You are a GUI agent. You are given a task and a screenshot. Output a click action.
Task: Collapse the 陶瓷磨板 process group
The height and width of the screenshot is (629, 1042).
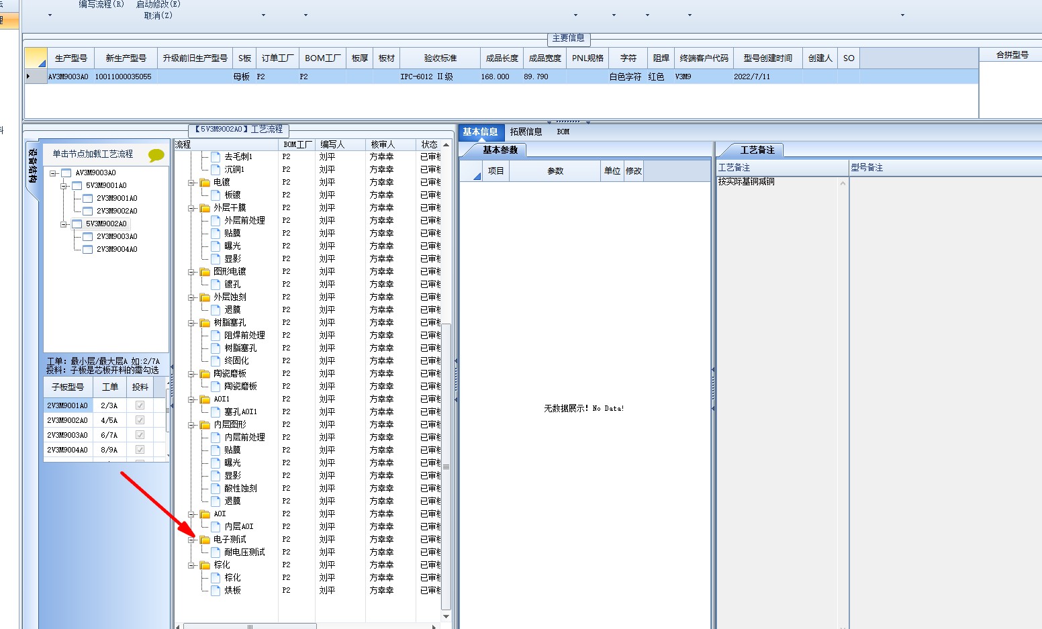pyautogui.click(x=192, y=374)
